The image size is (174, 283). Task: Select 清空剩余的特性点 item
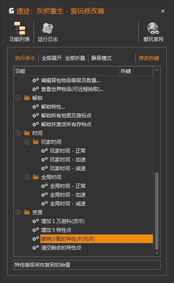tap(61, 248)
